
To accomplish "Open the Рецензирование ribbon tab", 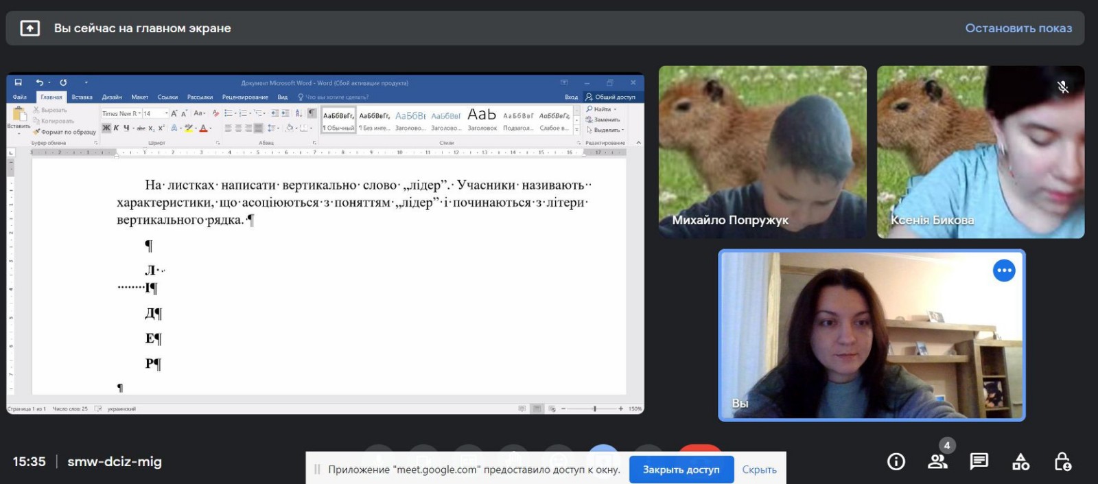I will coord(245,97).
